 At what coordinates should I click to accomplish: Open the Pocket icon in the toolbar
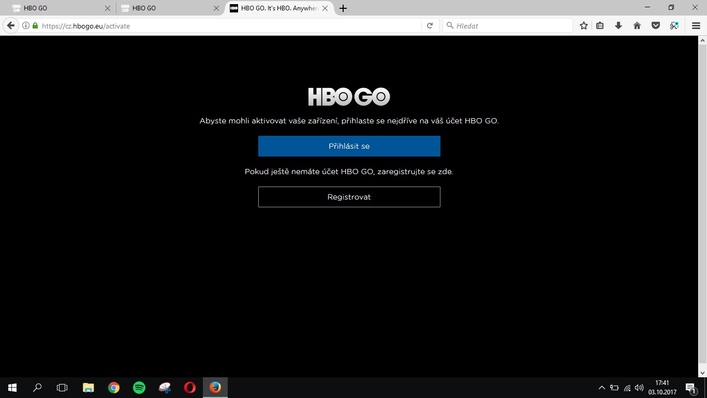click(656, 25)
